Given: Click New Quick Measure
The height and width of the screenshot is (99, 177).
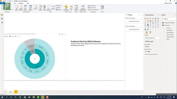Looking at the screenshot, I should 93,10.
